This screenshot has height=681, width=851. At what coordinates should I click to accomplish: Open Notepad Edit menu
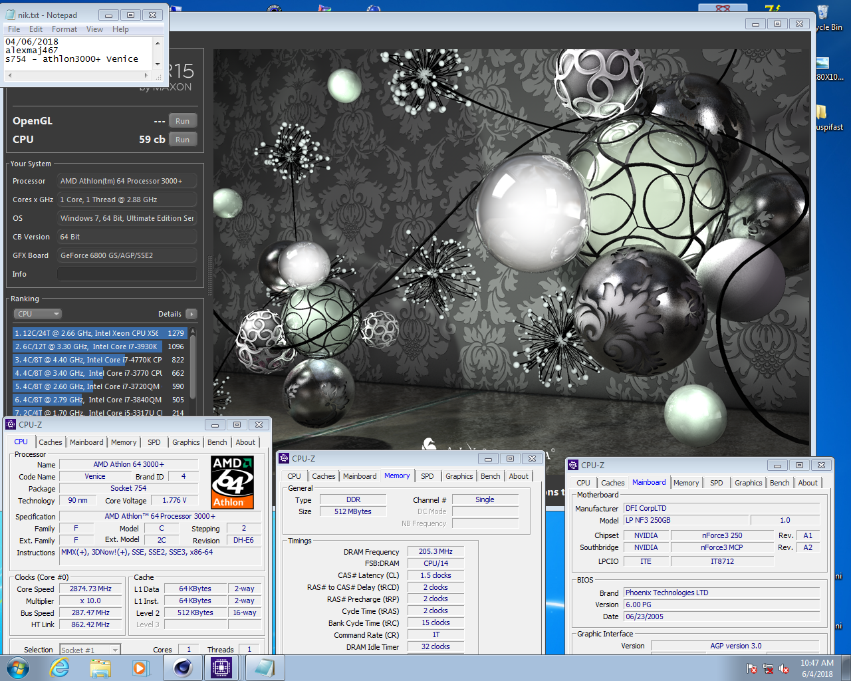[x=36, y=29]
